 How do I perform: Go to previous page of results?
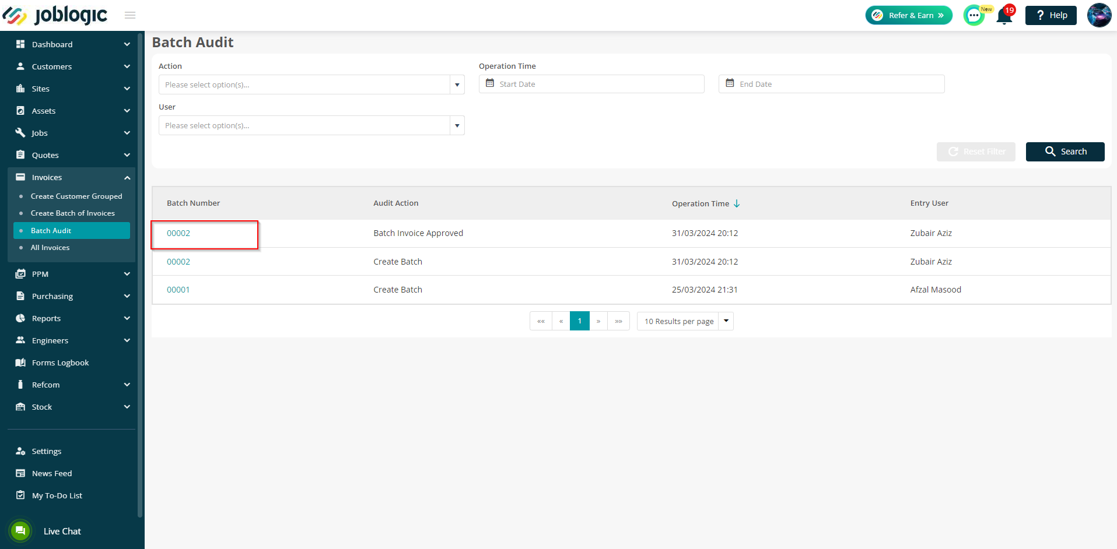click(x=561, y=321)
